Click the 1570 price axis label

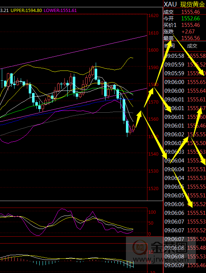pyautogui.click(x=153, y=102)
